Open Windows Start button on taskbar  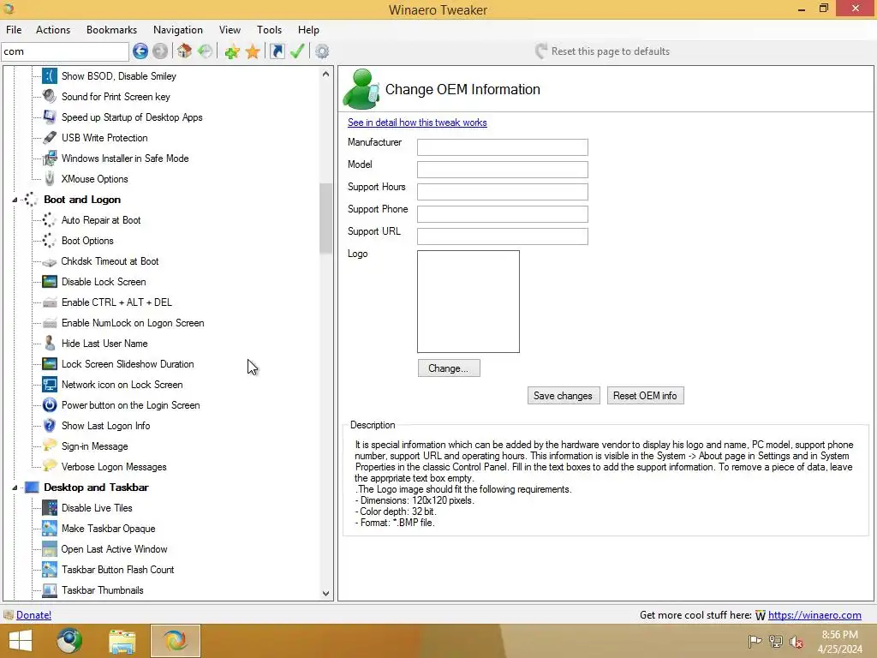(21, 641)
